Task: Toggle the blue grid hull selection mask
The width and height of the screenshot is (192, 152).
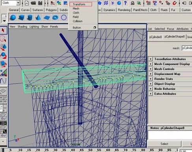Action: 106,3
